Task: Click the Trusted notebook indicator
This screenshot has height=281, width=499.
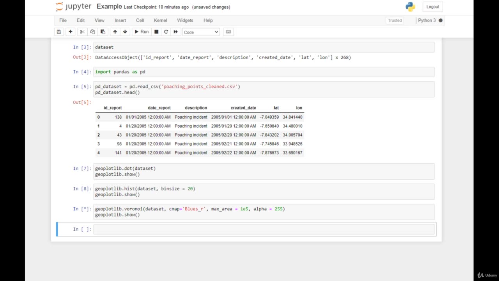Action: coord(395,20)
